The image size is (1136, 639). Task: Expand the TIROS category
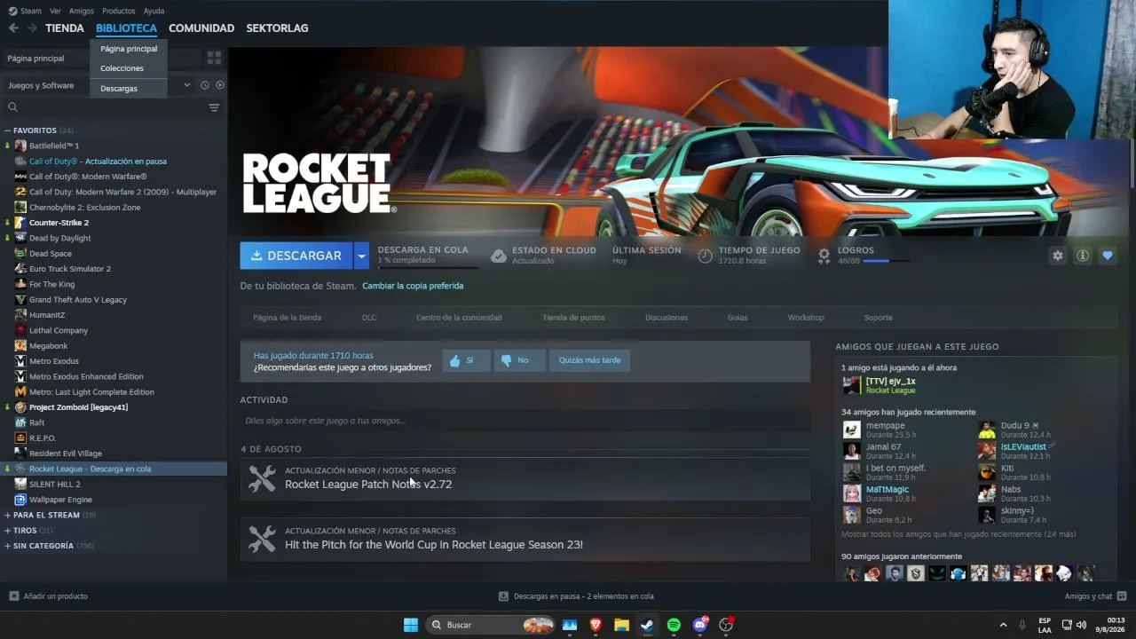point(7,531)
